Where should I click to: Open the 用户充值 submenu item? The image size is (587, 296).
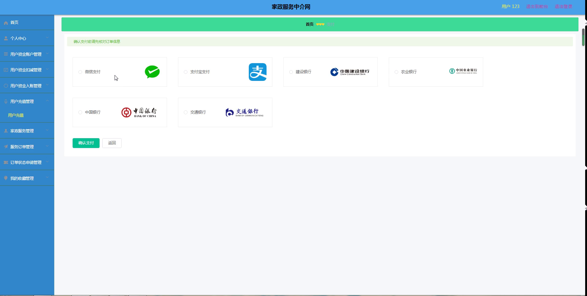pos(16,115)
